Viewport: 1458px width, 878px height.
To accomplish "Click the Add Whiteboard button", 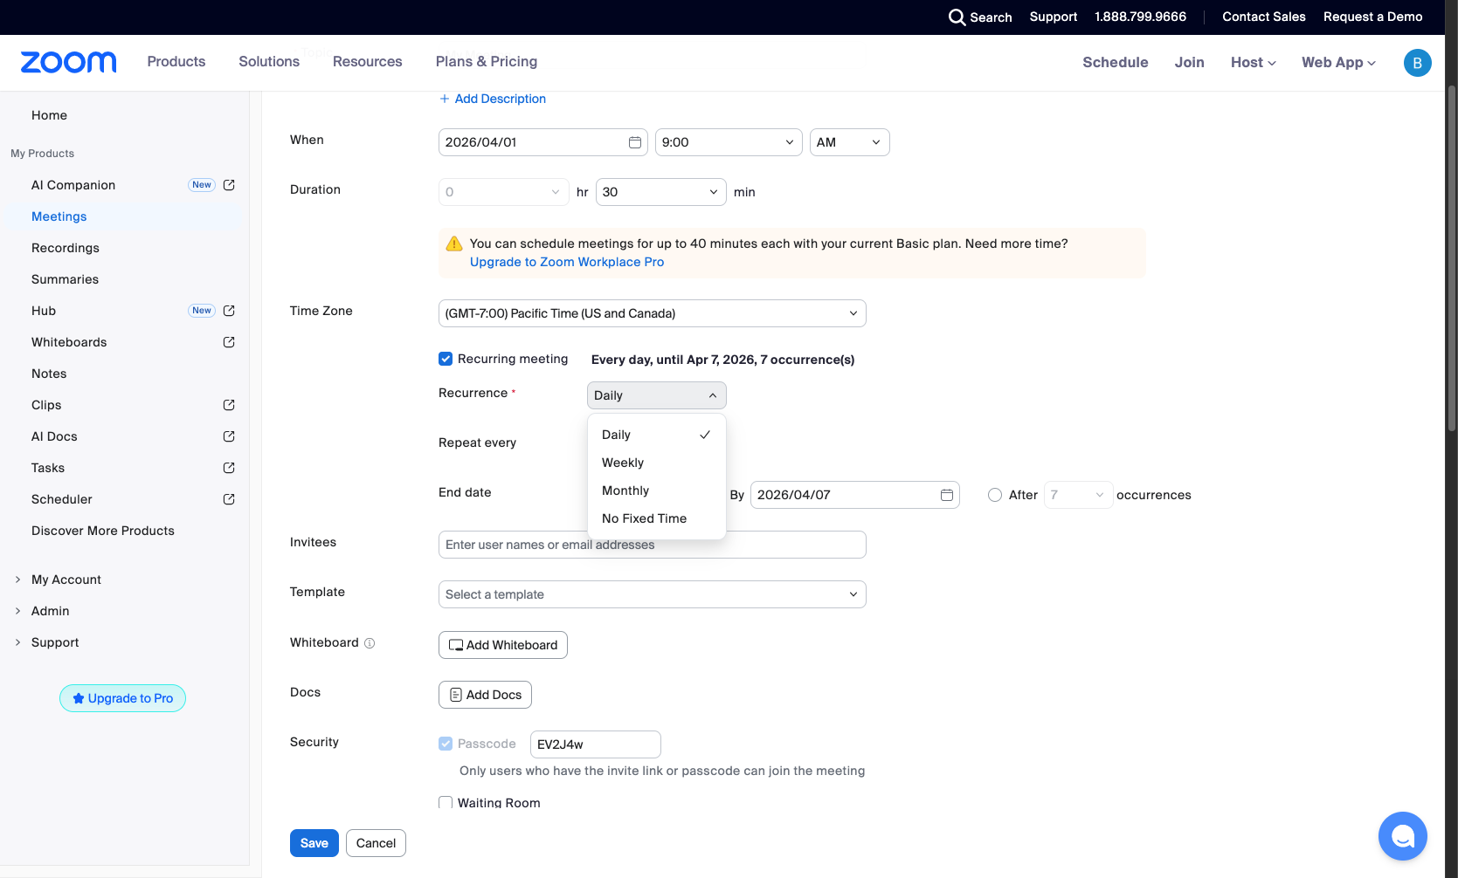I will pos(503,645).
